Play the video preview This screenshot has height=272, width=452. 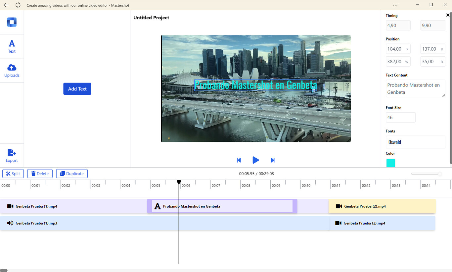tap(256, 160)
